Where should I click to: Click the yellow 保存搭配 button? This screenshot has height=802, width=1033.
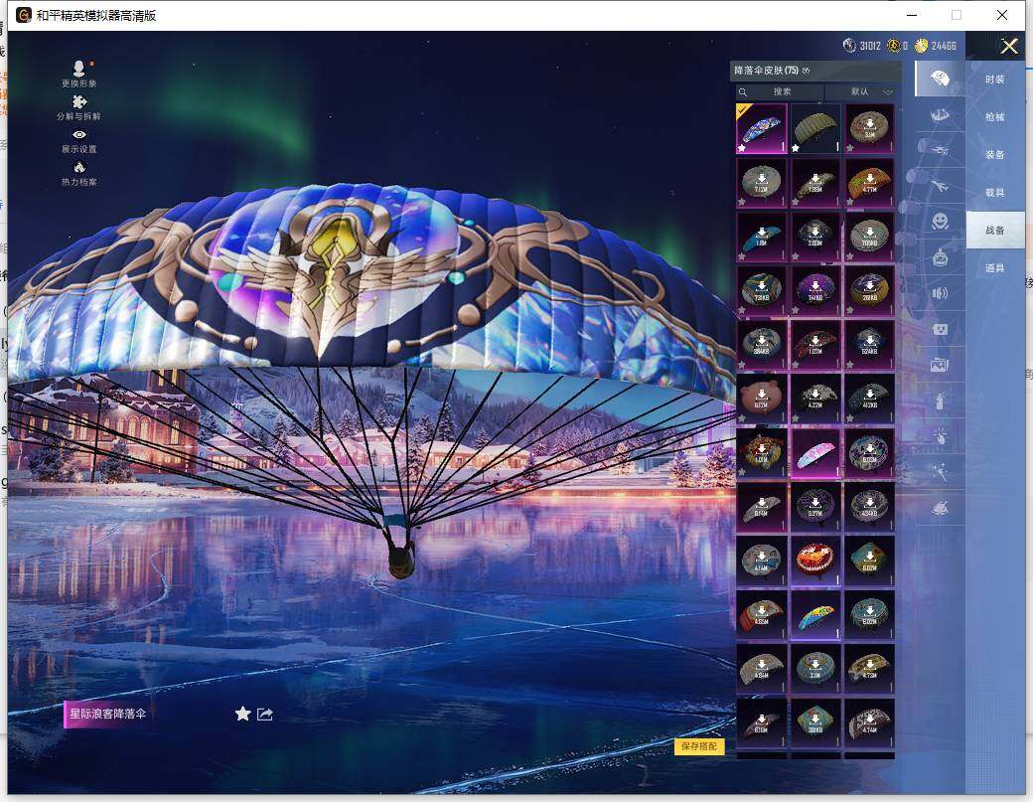coord(699,746)
